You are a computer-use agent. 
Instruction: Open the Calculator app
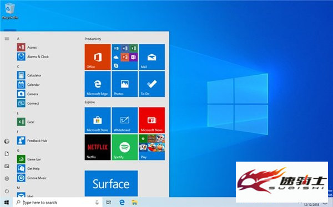(29, 75)
